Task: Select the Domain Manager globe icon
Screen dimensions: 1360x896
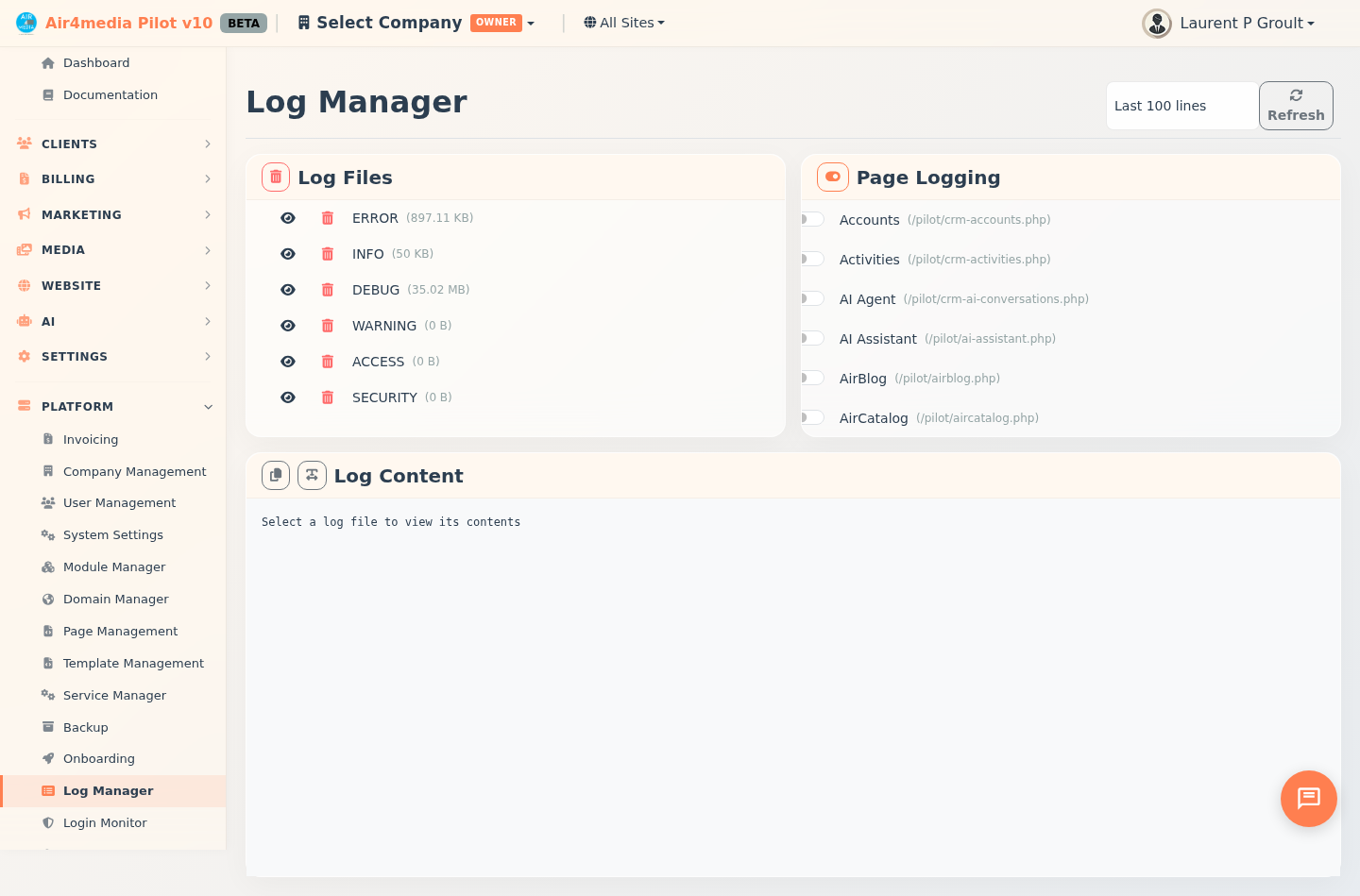Action: tap(47, 599)
